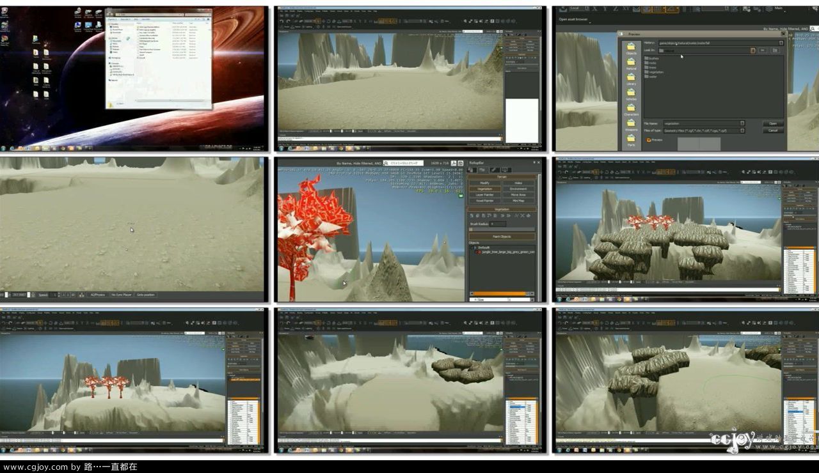Click the new folder icon beside Look in
The height and width of the screenshot is (473, 819).
pos(775,50)
